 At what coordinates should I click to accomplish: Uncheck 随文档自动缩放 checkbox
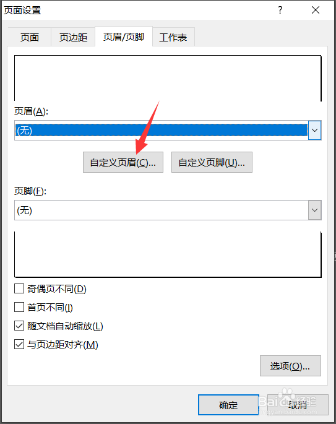(19, 326)
